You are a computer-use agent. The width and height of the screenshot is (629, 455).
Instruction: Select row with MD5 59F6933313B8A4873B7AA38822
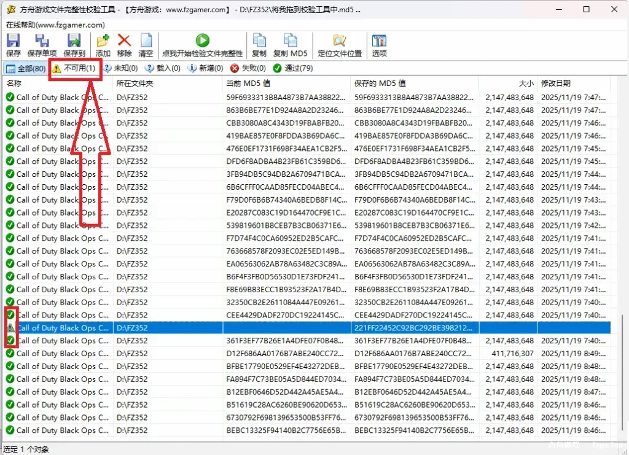pyautogui.click(x=307, y=98)
